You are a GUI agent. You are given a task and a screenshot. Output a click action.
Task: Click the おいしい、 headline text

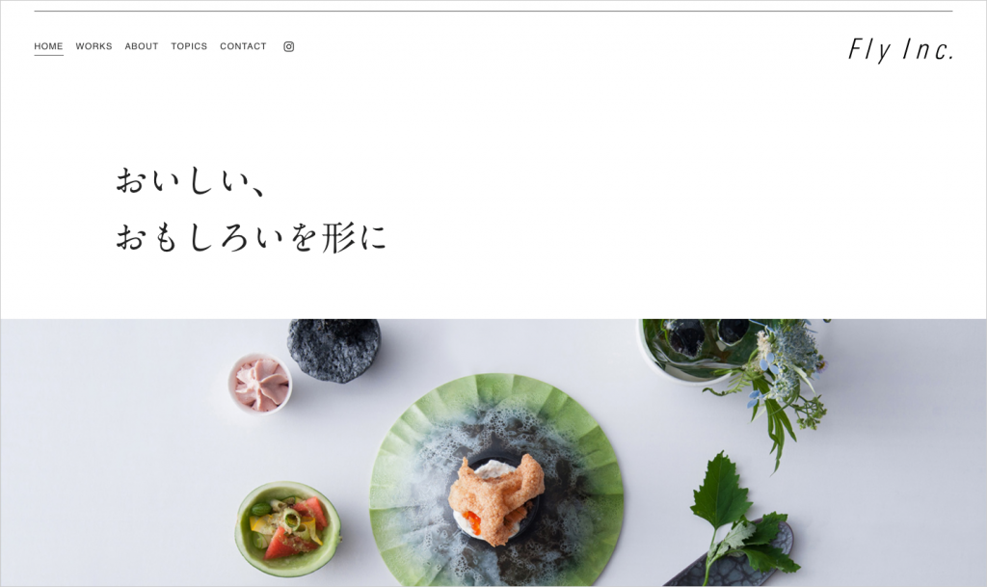tap(192, 182)
